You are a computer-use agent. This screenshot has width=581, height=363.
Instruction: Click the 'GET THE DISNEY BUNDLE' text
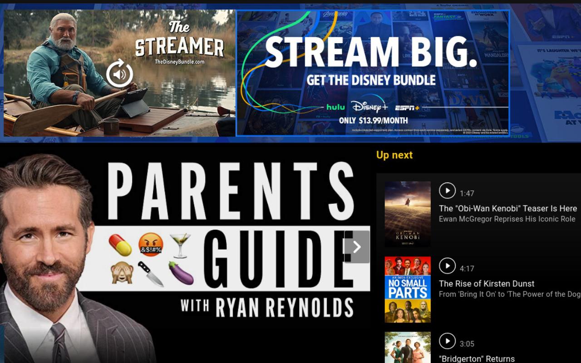[371, 80]
